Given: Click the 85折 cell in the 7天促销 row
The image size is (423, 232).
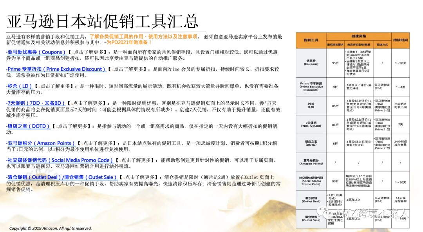Looking at the screenshot, I should tap(335, 125).
